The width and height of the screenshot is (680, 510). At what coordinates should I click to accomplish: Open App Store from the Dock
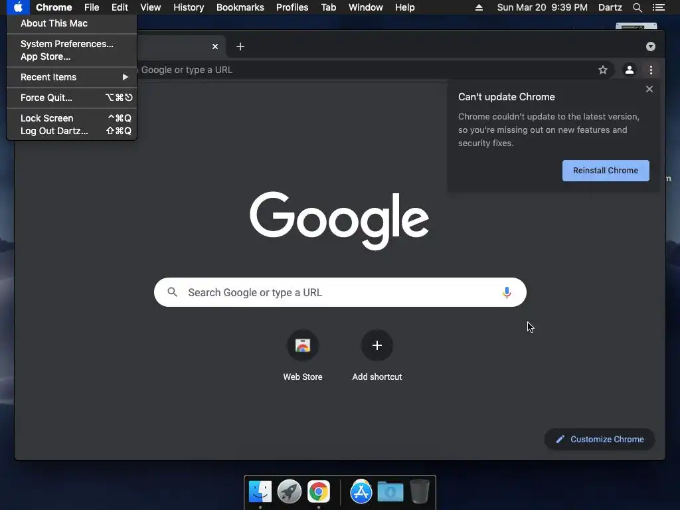361,491
